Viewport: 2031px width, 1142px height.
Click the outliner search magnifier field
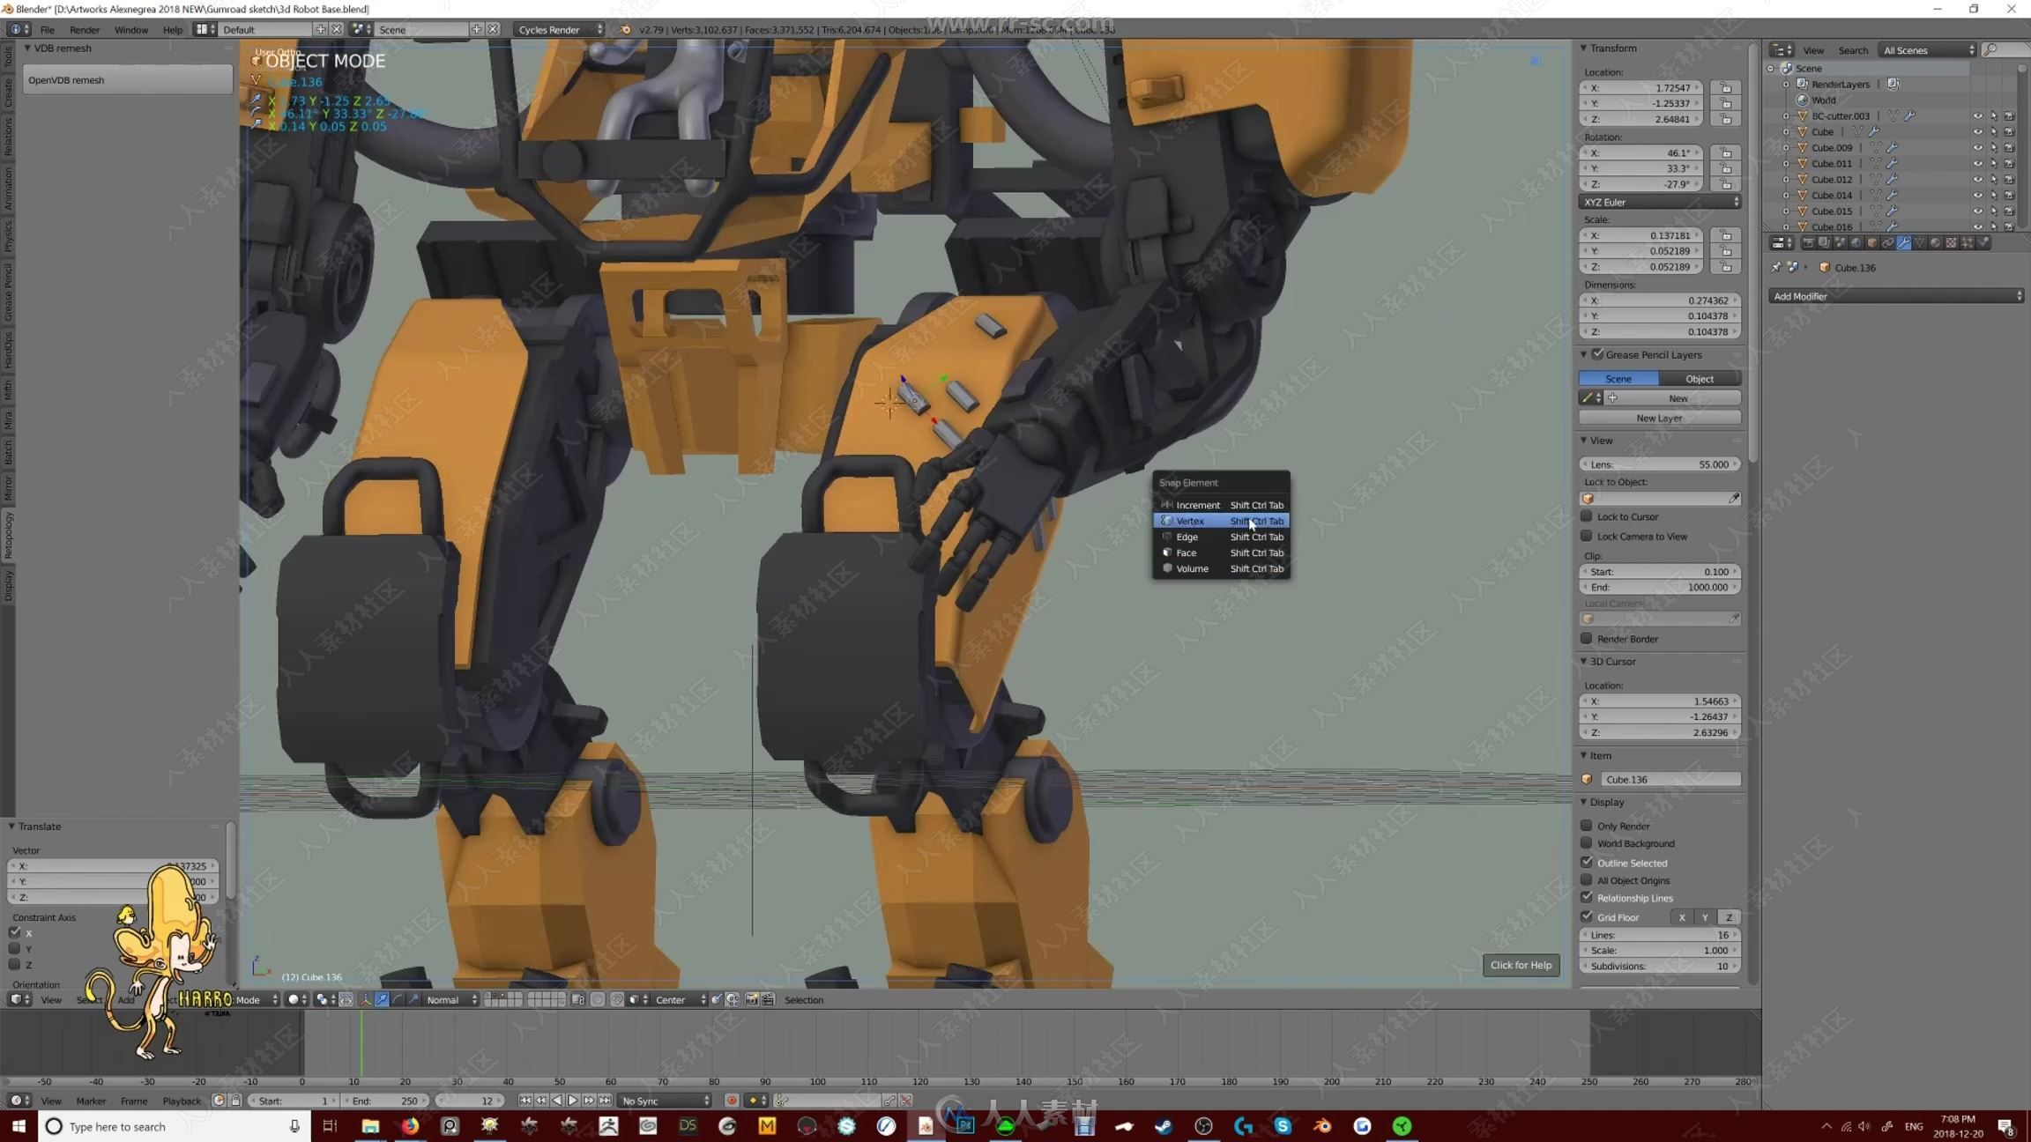(x=2005, y=50)
